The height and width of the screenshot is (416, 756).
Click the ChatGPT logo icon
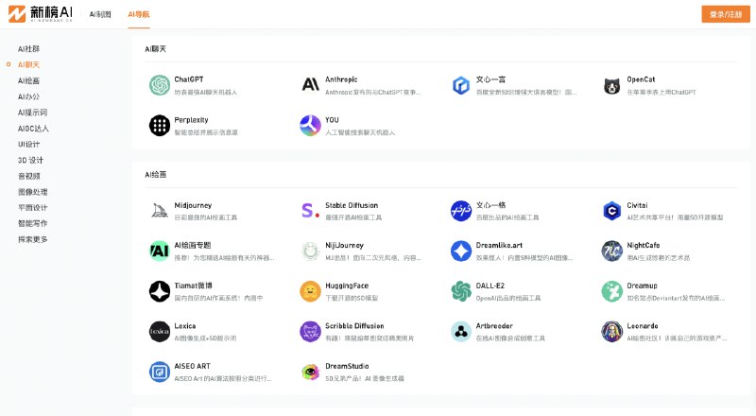click(x=160, y=85)
